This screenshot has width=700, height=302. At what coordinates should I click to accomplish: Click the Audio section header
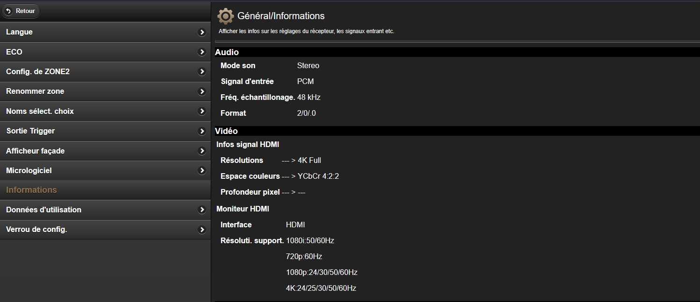pos(227,52)
